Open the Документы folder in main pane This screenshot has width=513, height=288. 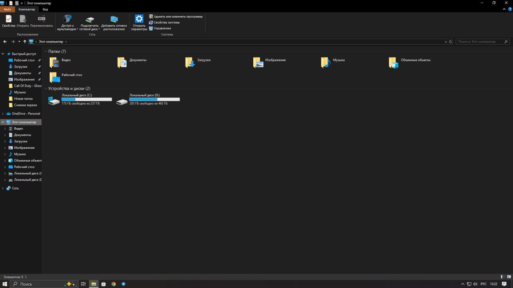[122, 62]
